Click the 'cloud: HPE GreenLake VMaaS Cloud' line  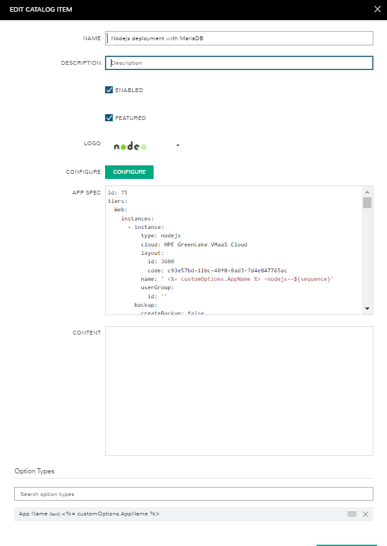coord(194,244)
